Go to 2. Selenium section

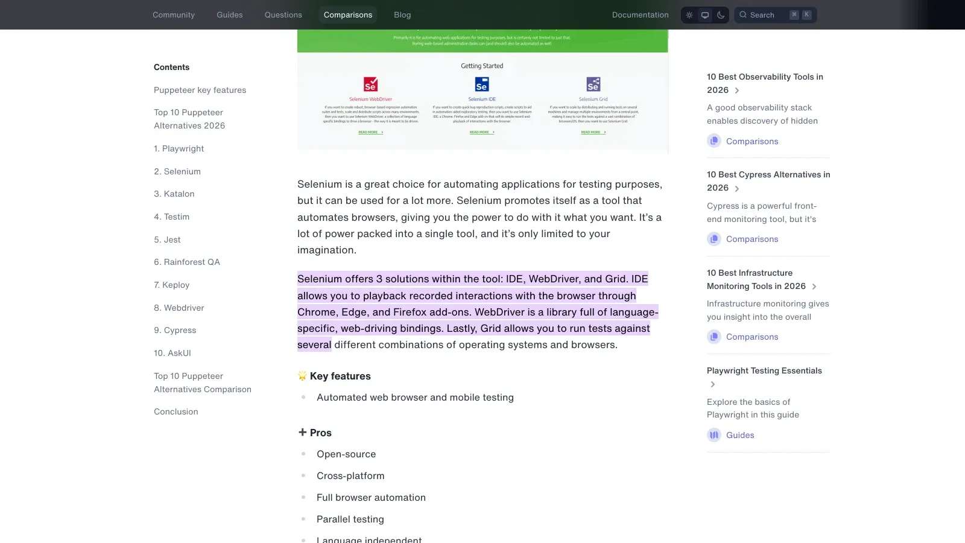177,171
